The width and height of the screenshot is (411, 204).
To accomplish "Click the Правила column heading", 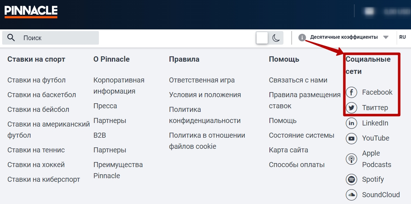I will [184, 59].
